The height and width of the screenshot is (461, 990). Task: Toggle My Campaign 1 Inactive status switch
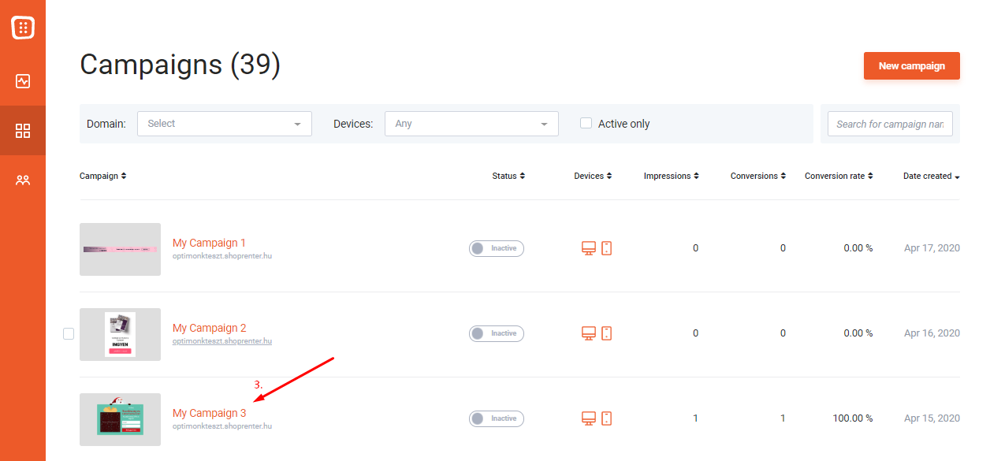(497, 248)
